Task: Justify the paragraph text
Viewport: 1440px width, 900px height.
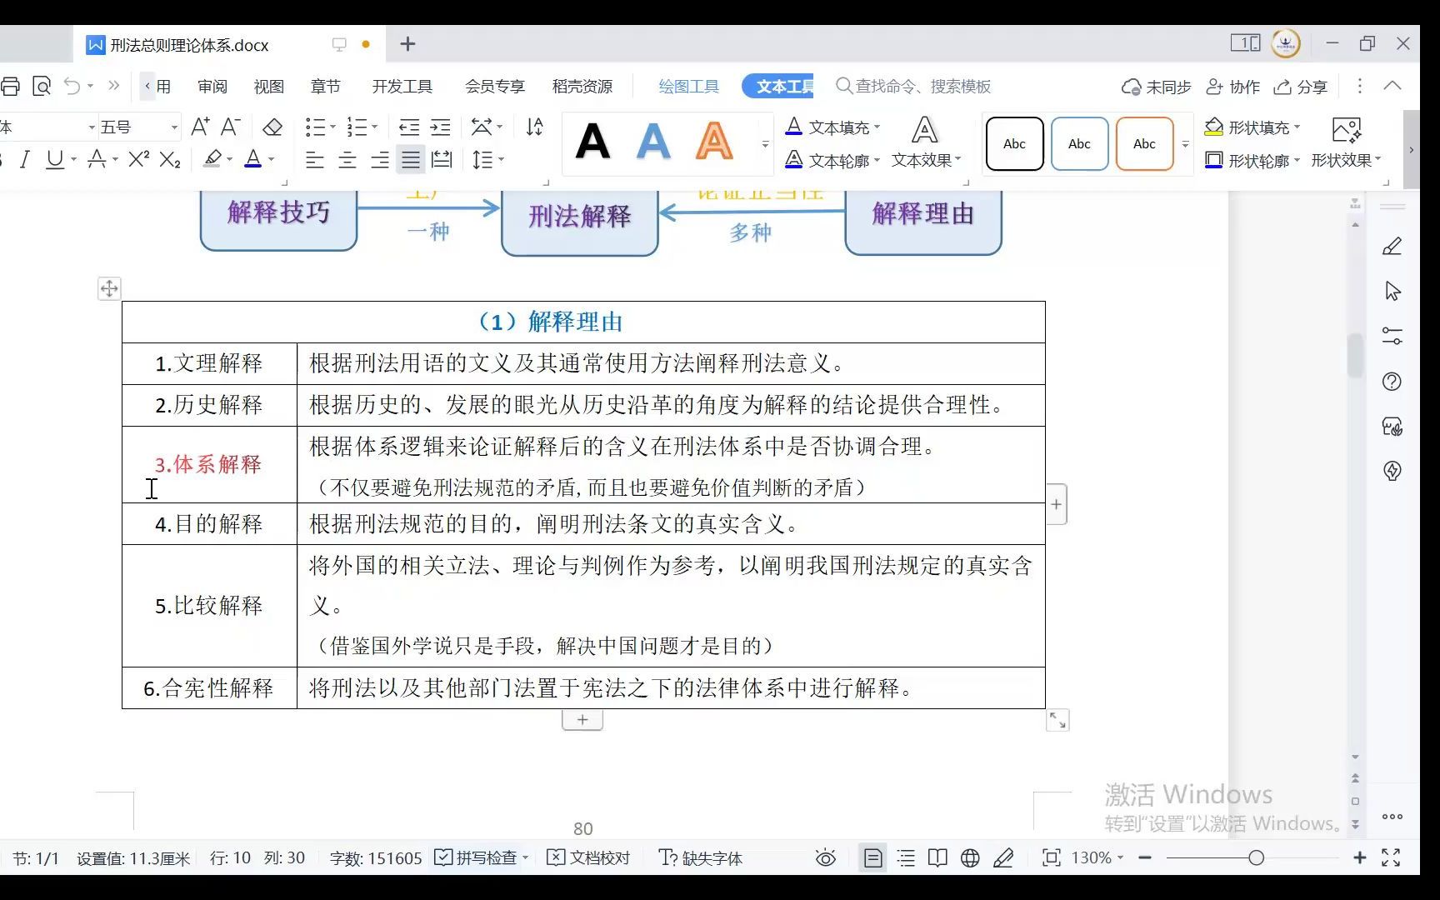Action: (x=411, y=159)
